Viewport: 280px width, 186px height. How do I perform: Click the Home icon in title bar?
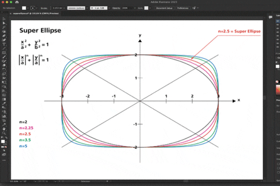pos(17,2)
